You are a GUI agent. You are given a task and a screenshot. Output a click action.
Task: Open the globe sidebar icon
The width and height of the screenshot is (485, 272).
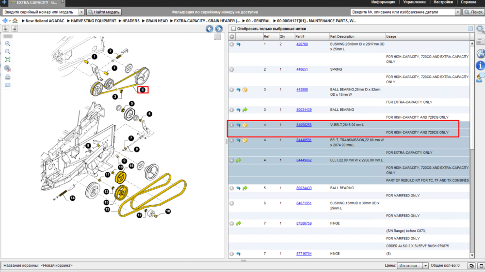(x=481, y=53)
